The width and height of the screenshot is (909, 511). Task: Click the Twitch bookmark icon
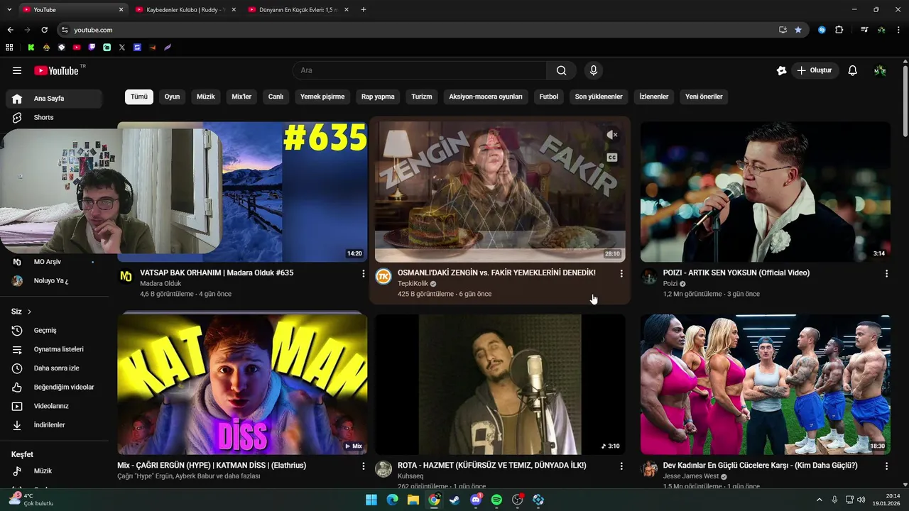pos(92,48)
